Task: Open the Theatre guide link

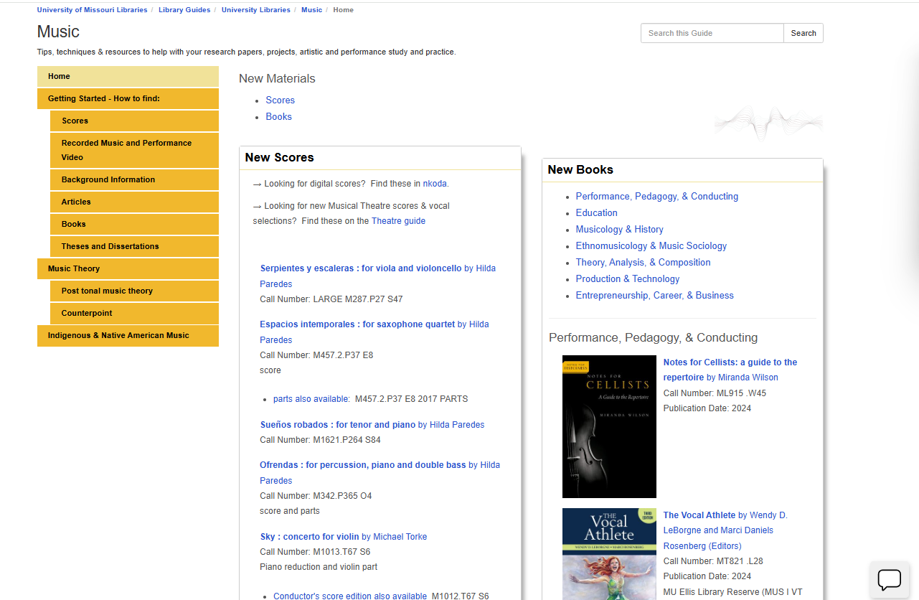Action: (x=398, y=221)
